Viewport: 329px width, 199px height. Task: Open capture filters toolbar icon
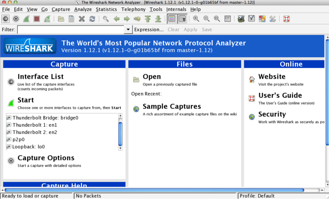(x=241, y=19)
